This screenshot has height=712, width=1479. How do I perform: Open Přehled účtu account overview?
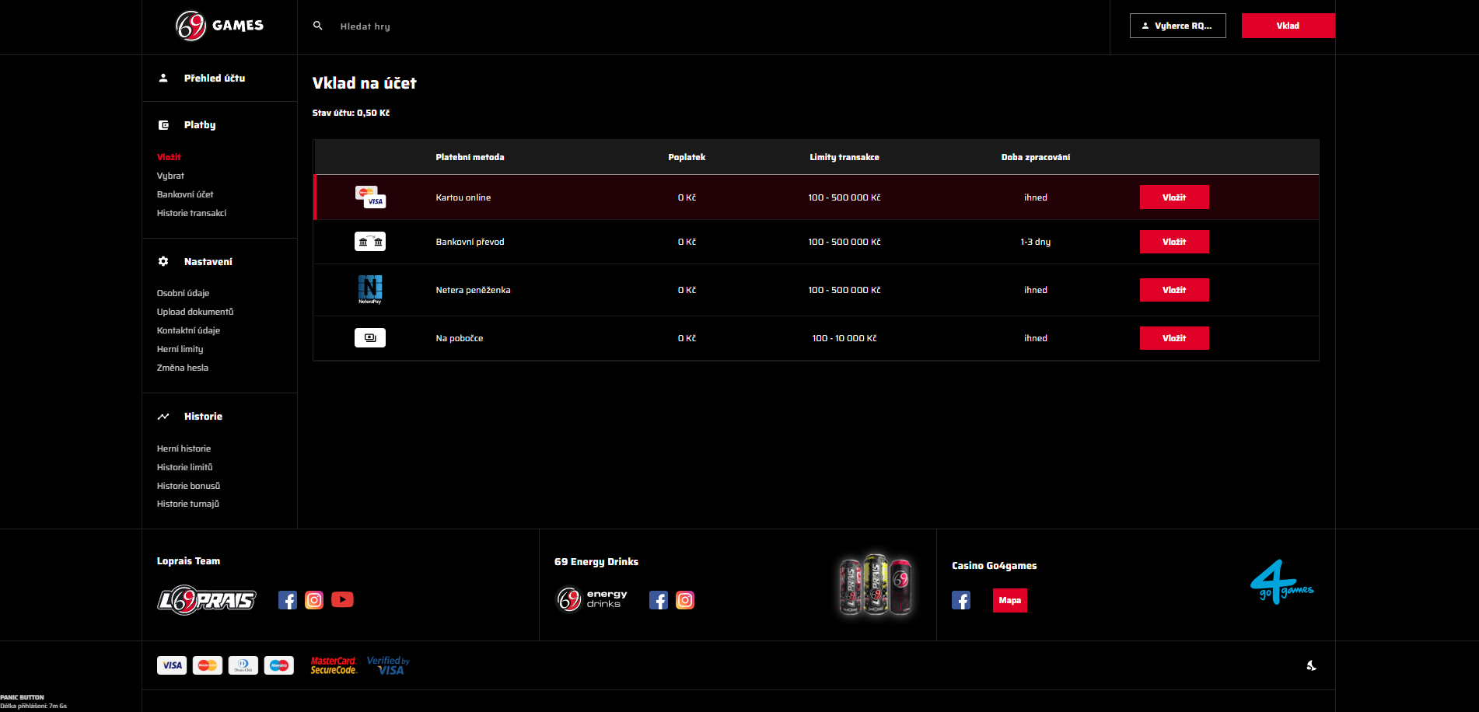(215, 79)
